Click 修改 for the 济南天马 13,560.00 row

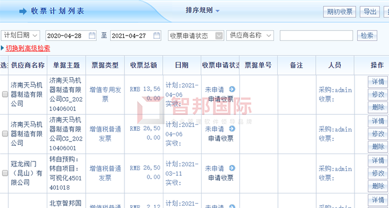click(x=378, y=94)
